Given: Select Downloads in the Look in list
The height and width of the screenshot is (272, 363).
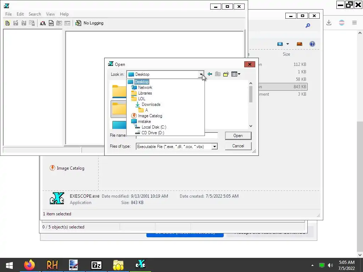Looking at the screenshot, I should pos(151,104).
